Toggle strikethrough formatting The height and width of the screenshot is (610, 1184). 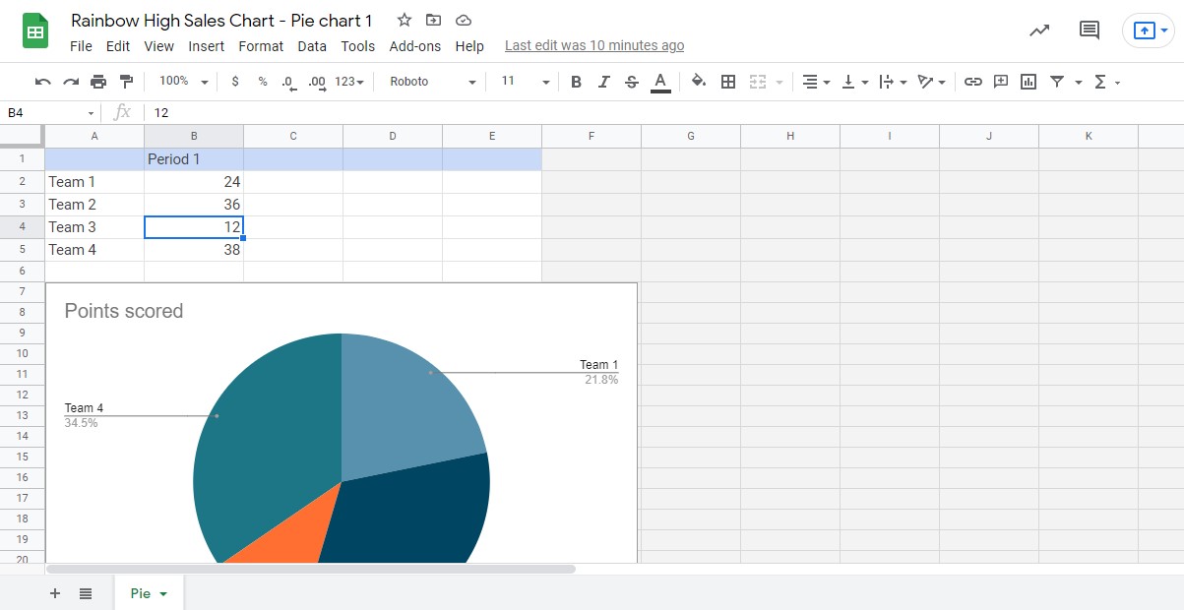(631, 81)
